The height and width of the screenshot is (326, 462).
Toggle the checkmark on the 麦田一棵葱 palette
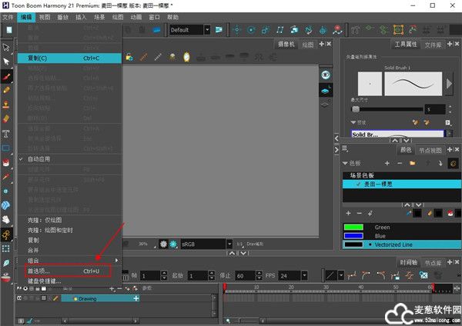click(357, 185)
